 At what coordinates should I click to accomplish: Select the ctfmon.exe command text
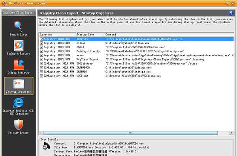pyautogui.click(x=127, y=43)
